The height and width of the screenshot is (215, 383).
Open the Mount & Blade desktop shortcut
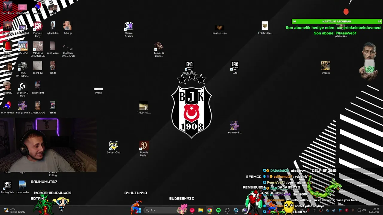click(159, 50)
